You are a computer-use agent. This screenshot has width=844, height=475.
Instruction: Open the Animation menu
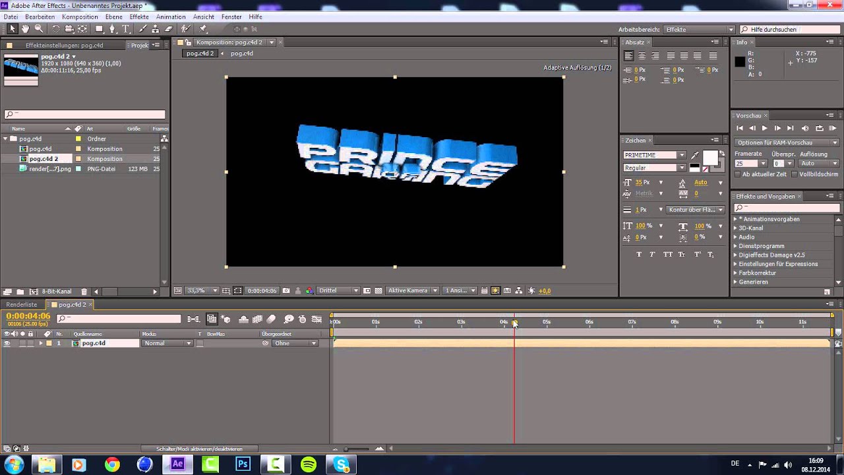click(x=171, y=16)
